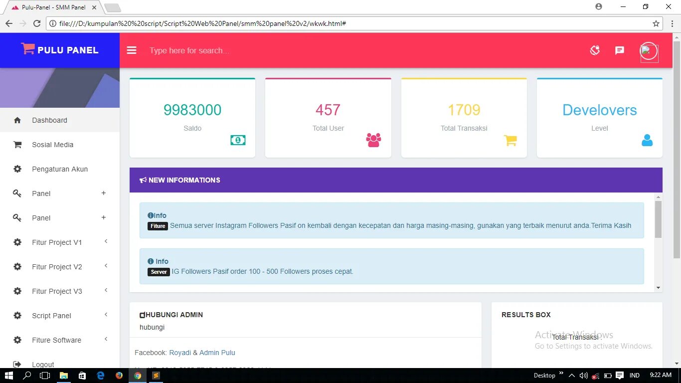The height and width of the screenshot is (383, 681).
Task: Reload the page with the browser refresh icon
Action: 37,23
